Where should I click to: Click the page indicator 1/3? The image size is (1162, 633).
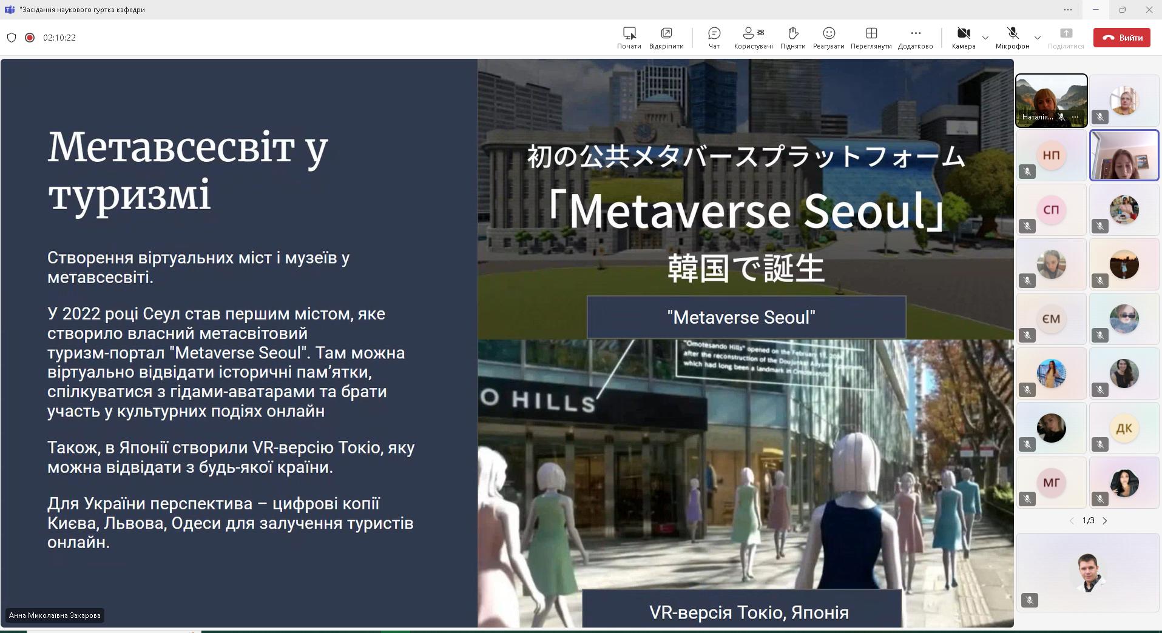(1089, 521)
